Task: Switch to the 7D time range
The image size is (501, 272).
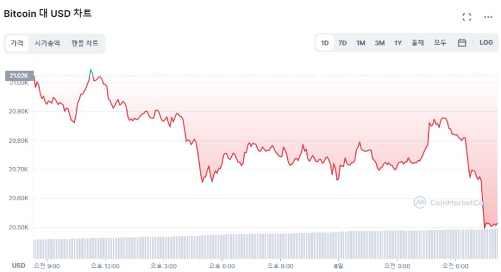Action: point(343,43)
